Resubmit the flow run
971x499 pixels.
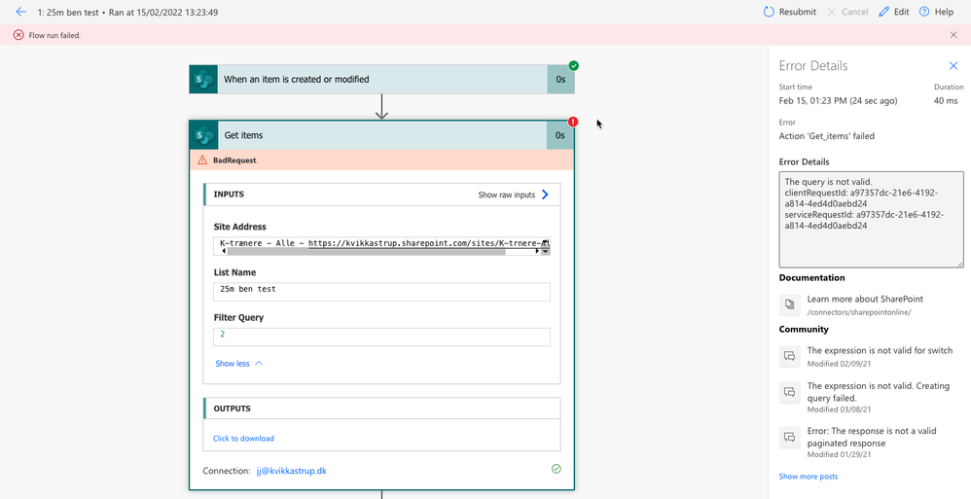tap(790, 12)
